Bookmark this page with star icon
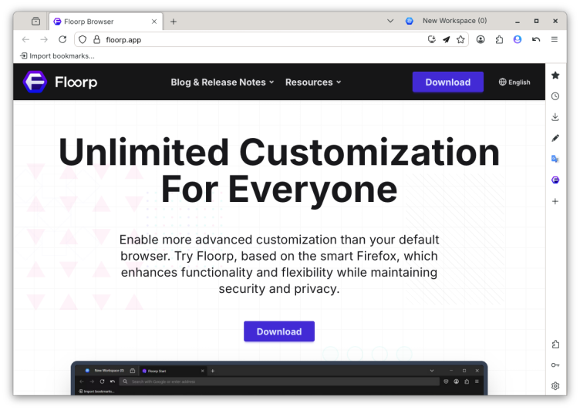 click(x=460, y=39)
